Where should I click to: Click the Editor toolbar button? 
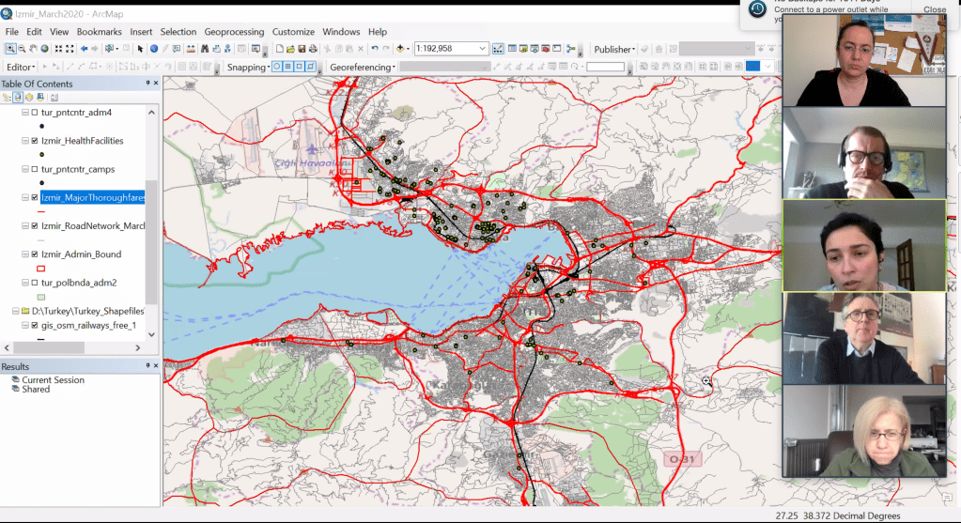21,67
